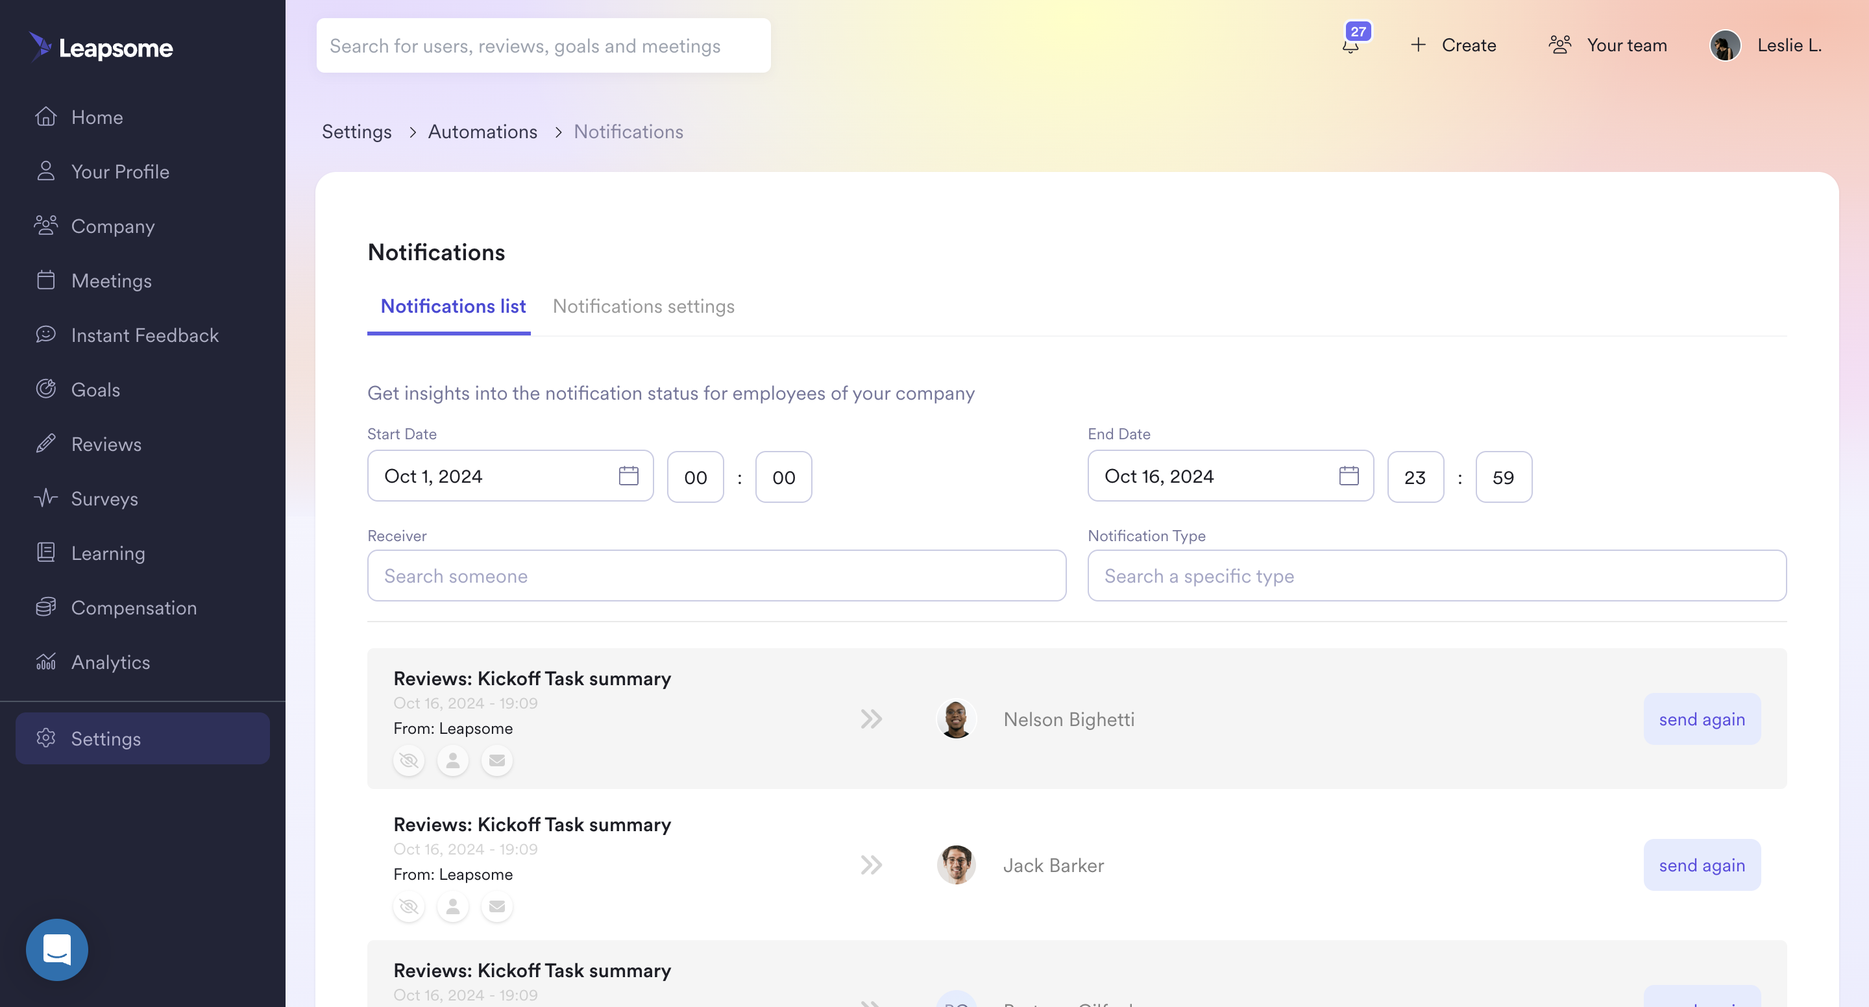Image resolution: width=1869 pixels, height=1007 pixels.
Task: Click person icon in Nelson Bighetti row
Action: point(453,760)
